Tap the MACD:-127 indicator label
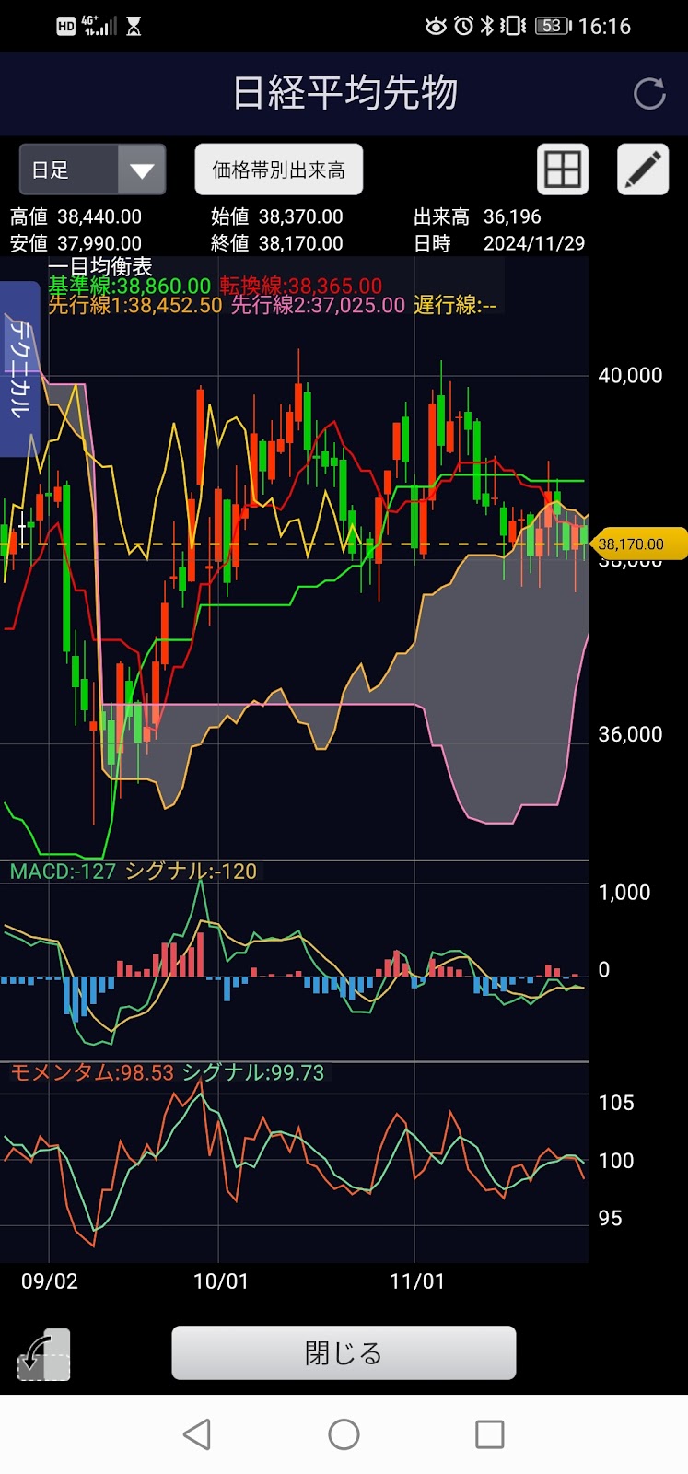The height and width of the screenshot is (1474, 688). pos(63,872)
